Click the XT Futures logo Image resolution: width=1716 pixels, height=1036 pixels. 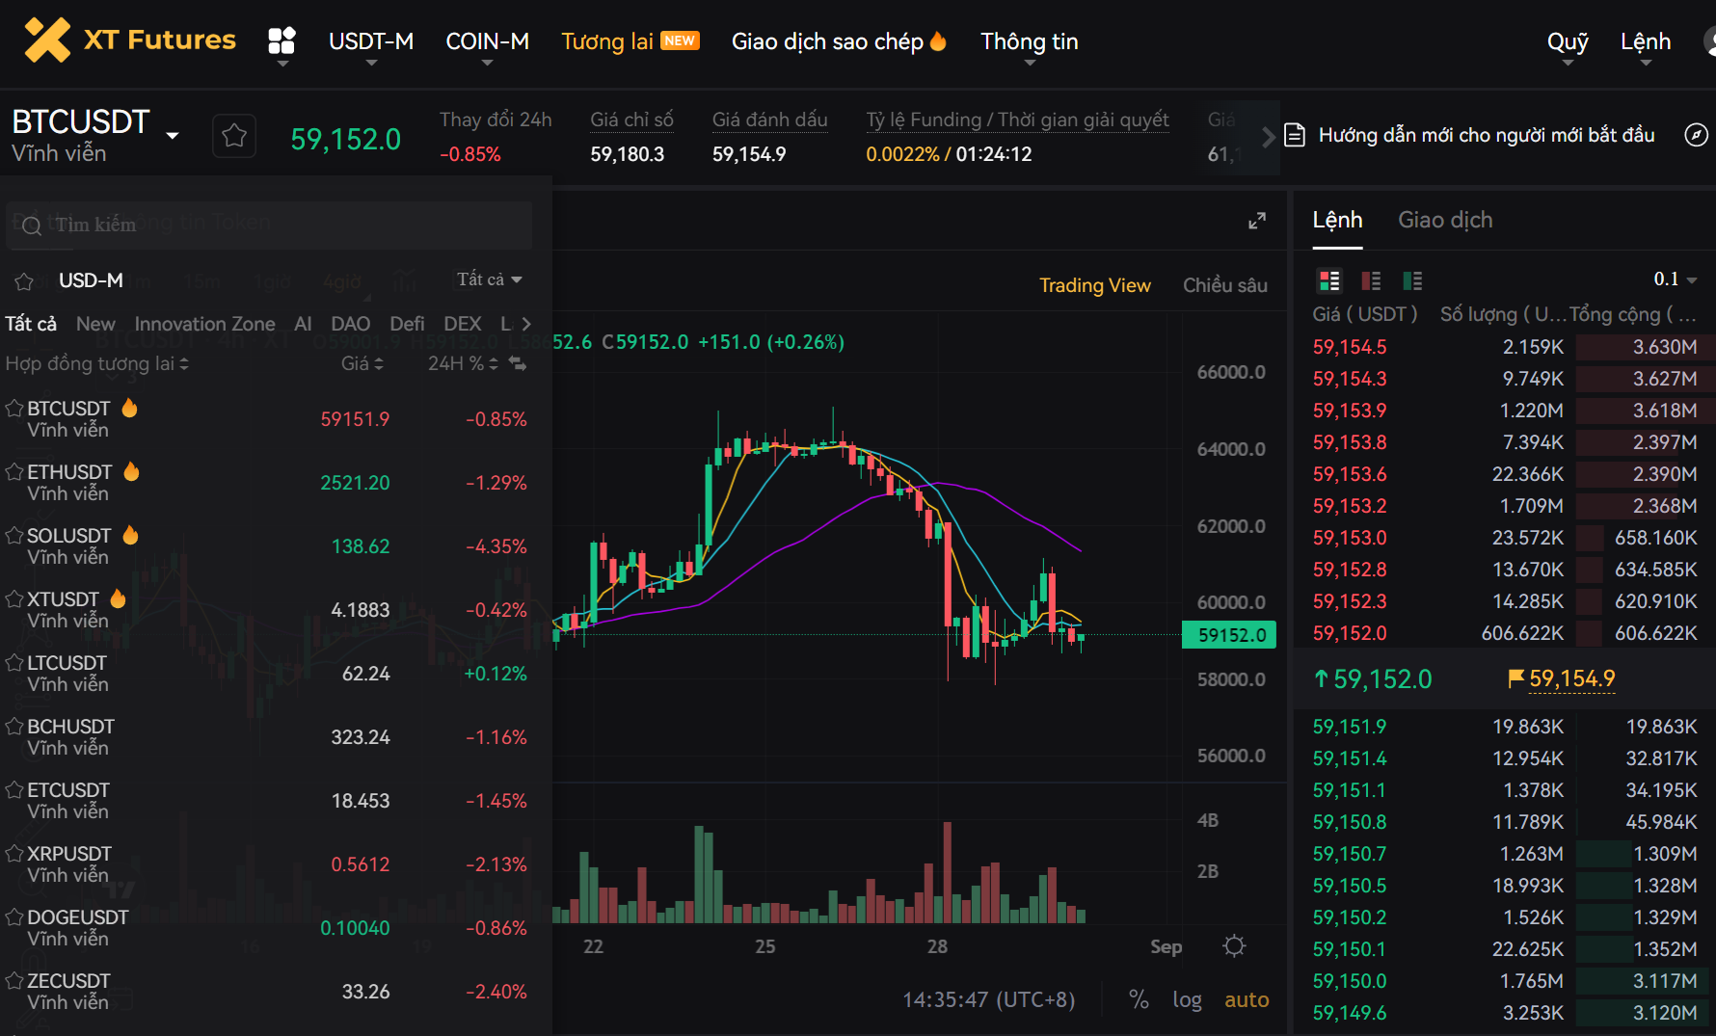point(129,40)
